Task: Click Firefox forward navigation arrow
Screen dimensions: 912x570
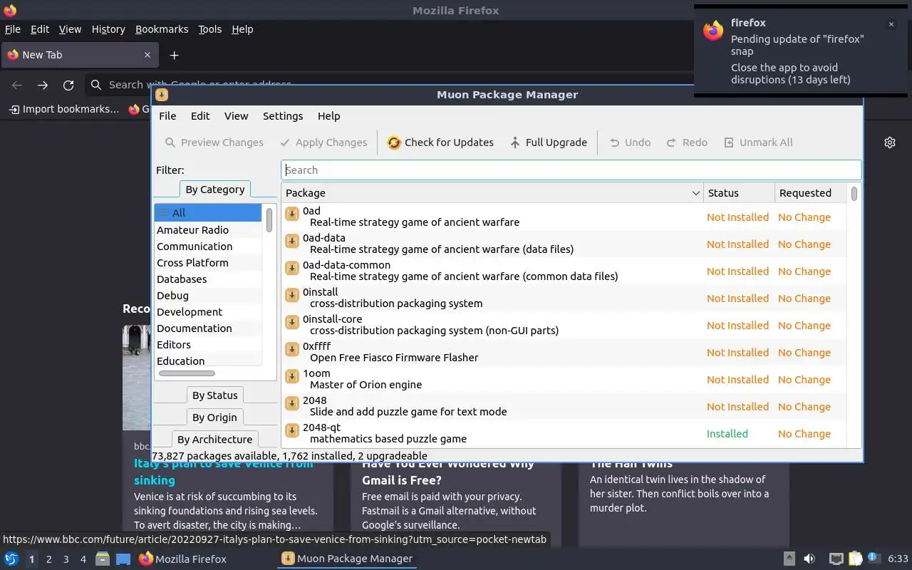Action: pos(43,85)
